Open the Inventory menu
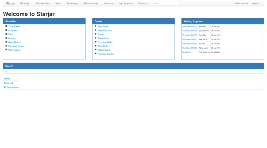The image size is (267, 148). pos(109,3)
